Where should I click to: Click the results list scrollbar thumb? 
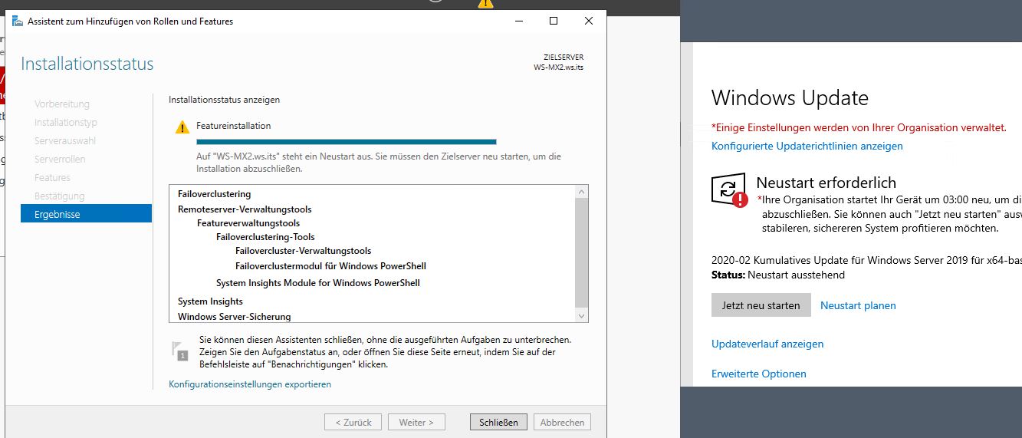coord(581,252)
